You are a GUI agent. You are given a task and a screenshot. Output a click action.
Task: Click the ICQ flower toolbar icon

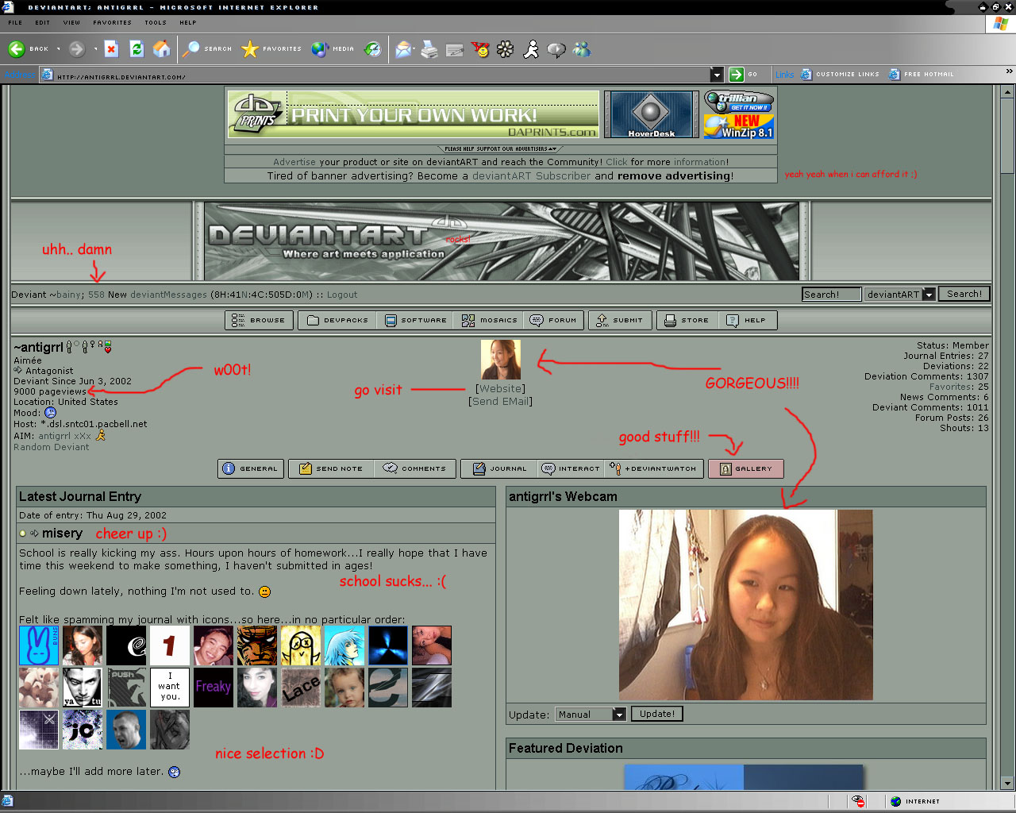(506, 50)
